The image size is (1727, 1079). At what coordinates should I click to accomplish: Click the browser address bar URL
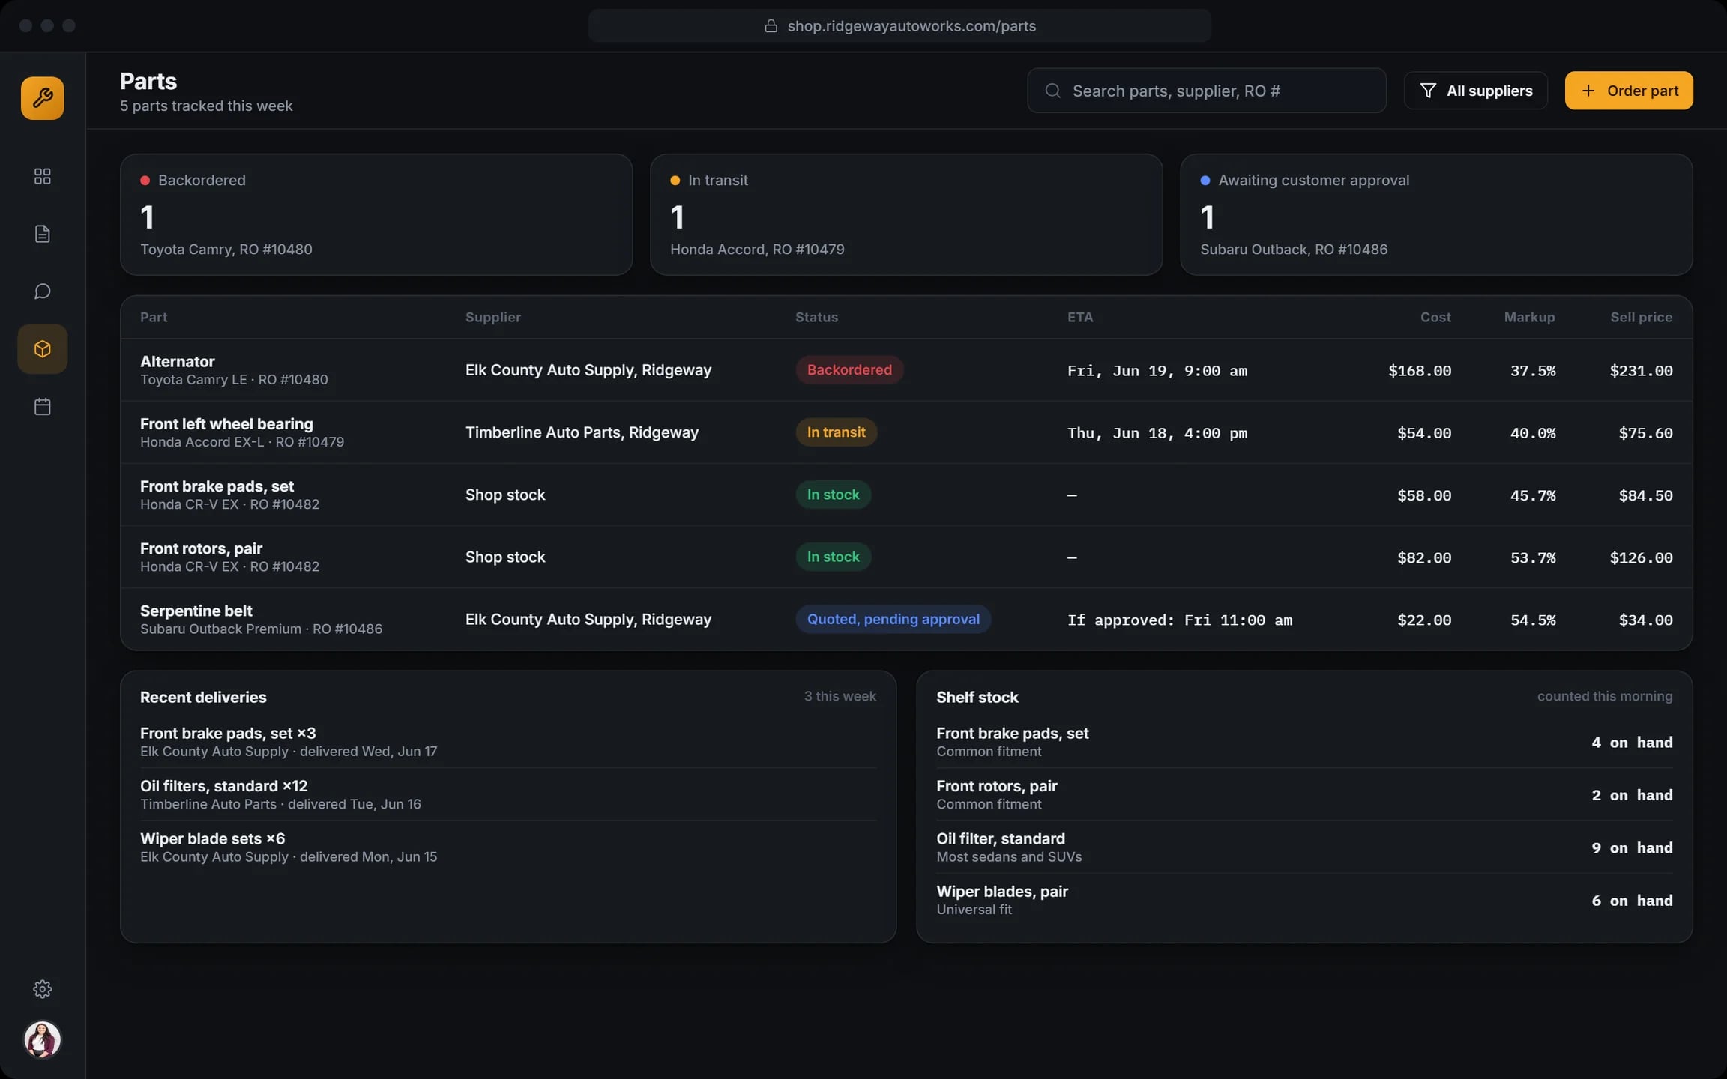(x=911, y=26)
